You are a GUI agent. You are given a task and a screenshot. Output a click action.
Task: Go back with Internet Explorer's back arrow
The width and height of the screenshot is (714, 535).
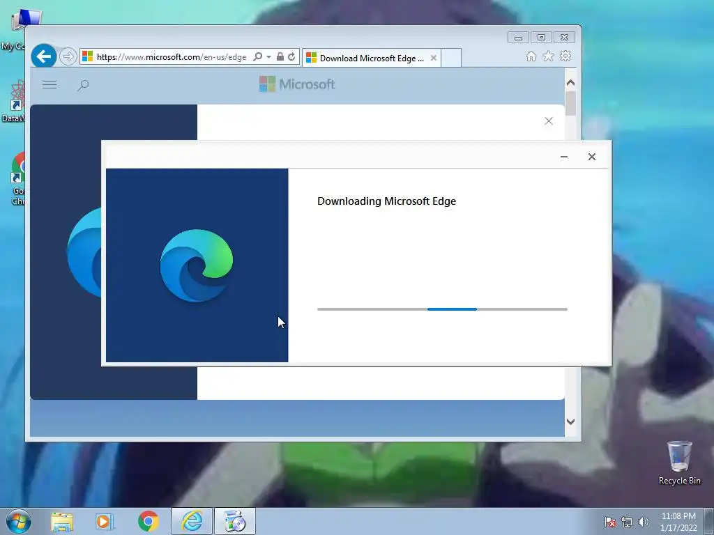click(x=44, y=56)
